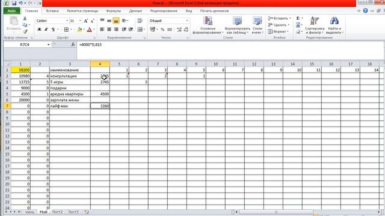Switch to the Вид tab
The image size is (385, 216).
pyautogui.click(x=188, y=11)
